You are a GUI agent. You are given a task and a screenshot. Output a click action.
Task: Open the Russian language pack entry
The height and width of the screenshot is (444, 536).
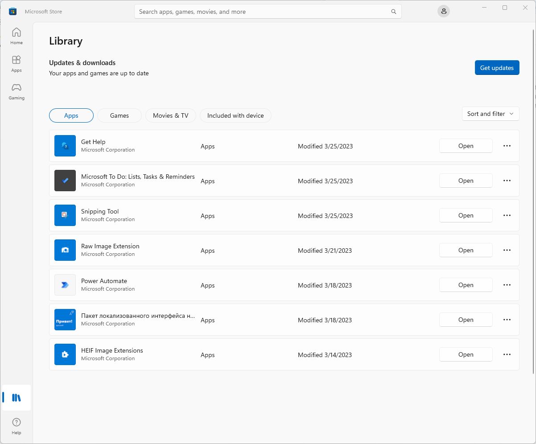coord(466,320)
